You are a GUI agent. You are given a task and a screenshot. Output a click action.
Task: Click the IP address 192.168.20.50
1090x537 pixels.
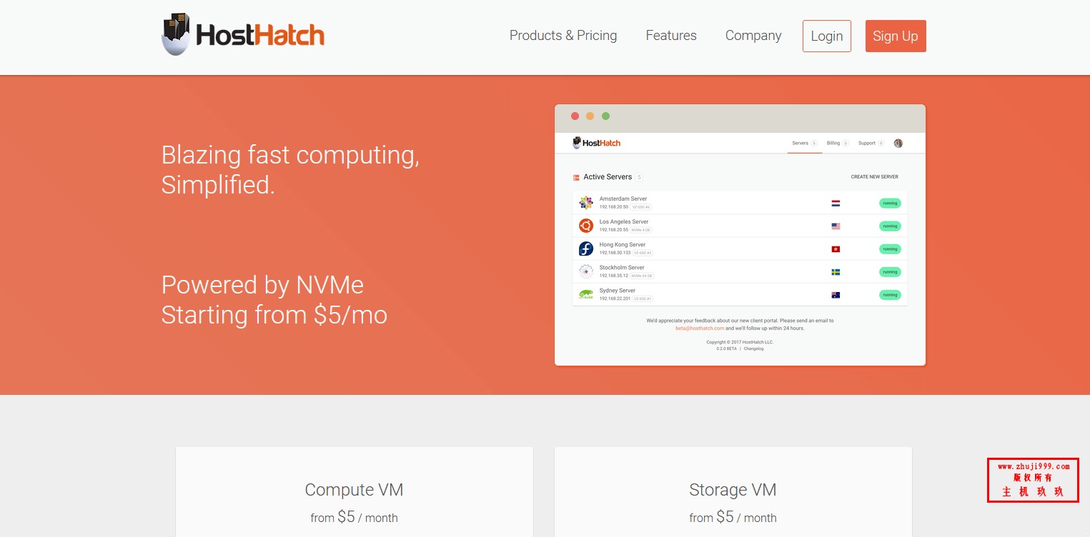614,207
